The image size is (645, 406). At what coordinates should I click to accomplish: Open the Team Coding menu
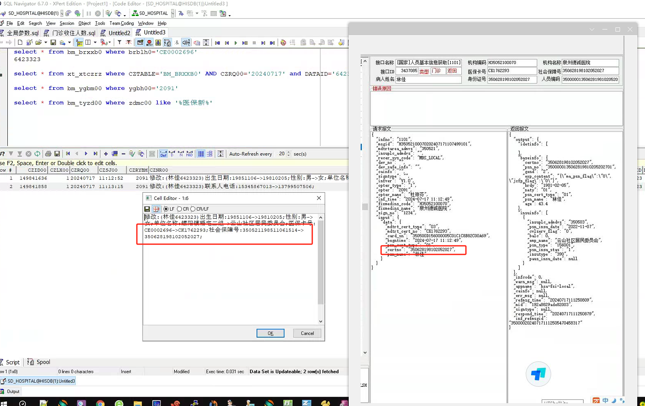[121, 23]
